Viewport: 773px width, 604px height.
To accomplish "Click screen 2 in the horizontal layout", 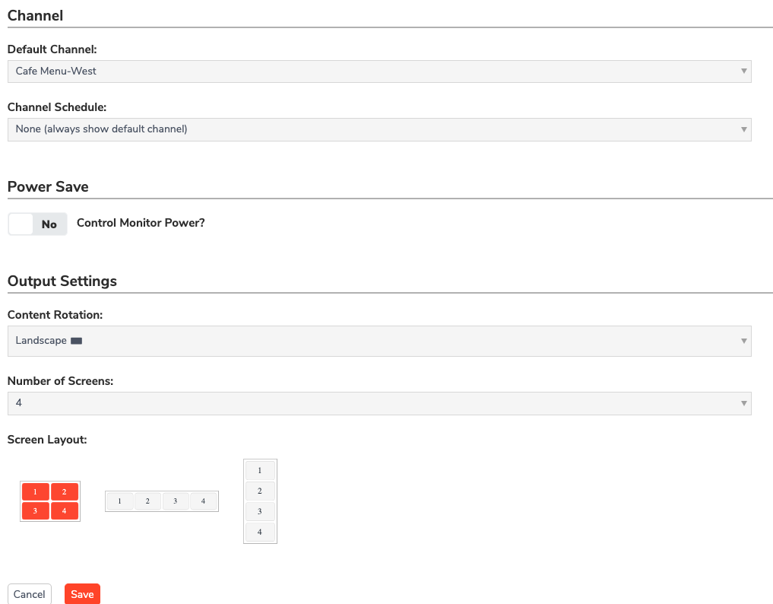I will [x=147, y=501].
